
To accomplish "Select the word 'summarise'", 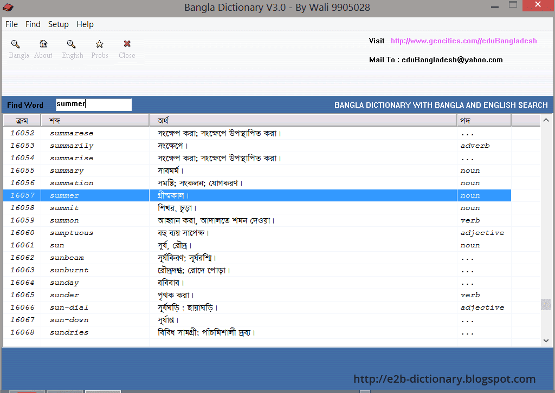I will (72, 158).
